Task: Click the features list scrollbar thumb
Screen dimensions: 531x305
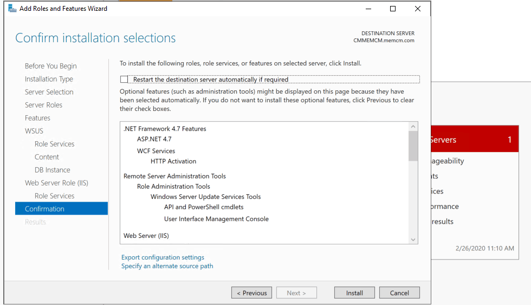Action: [x=413, y=146]
